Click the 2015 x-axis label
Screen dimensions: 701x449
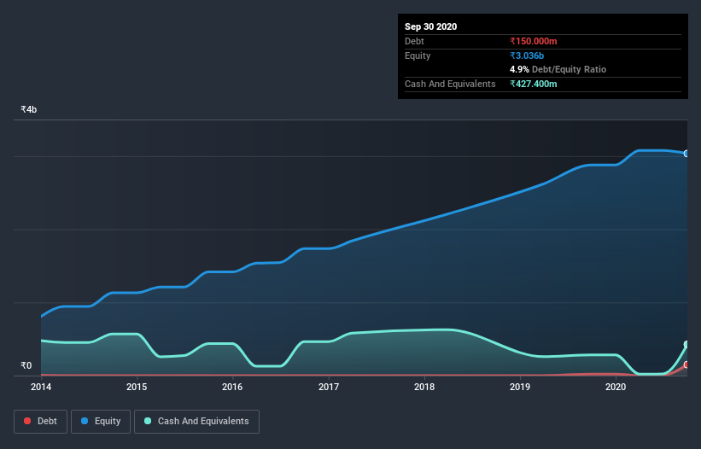(137, 387)
